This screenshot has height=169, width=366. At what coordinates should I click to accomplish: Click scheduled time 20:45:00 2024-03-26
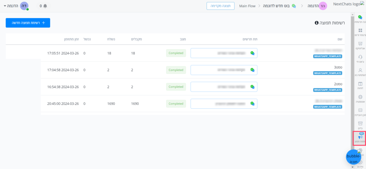[63, 104]
